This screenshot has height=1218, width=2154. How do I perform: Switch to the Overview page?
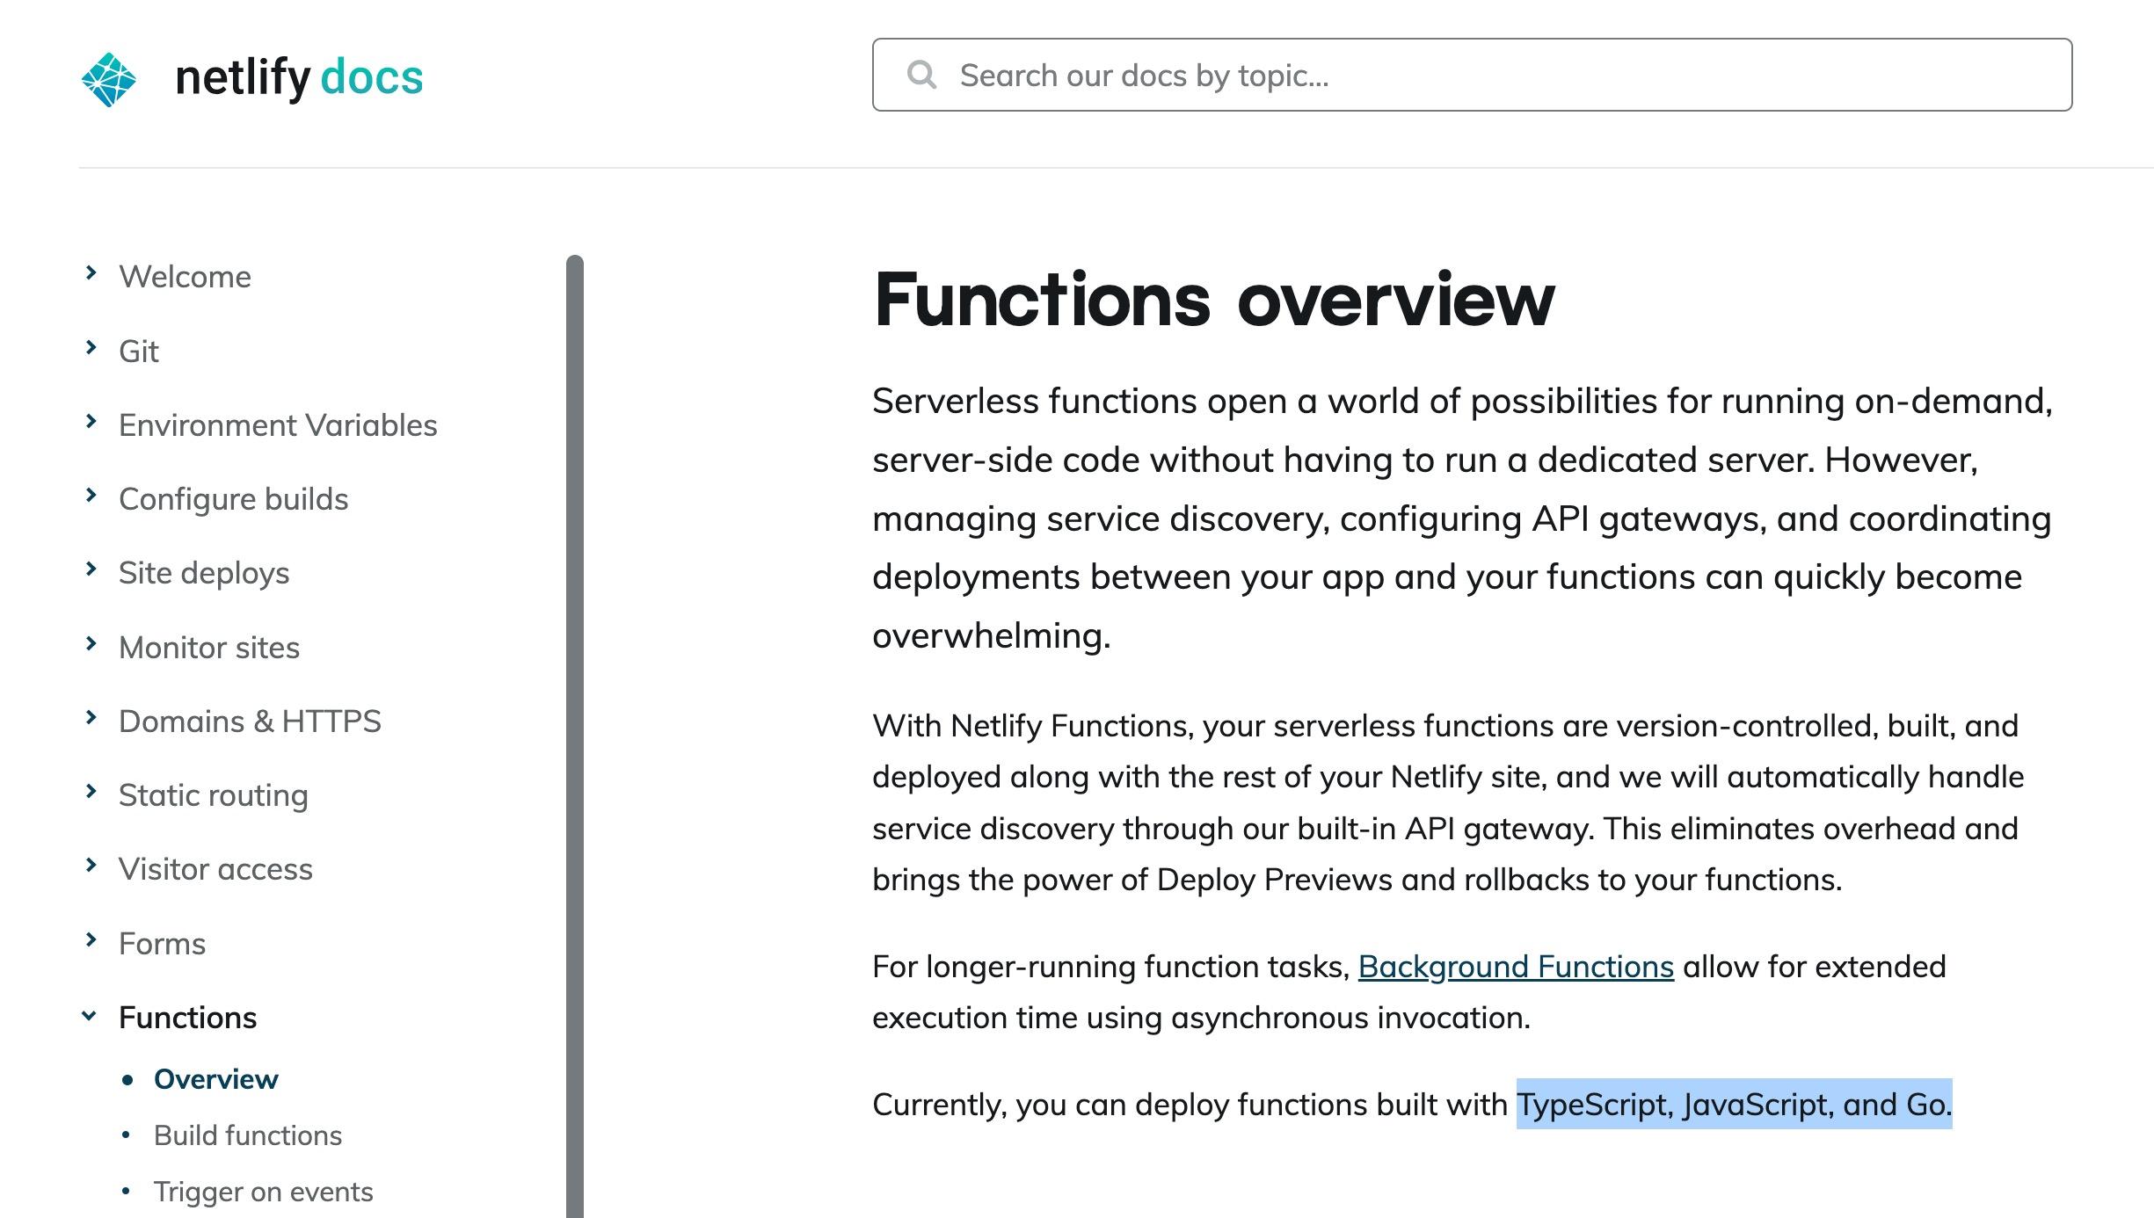coord(215,1078)
